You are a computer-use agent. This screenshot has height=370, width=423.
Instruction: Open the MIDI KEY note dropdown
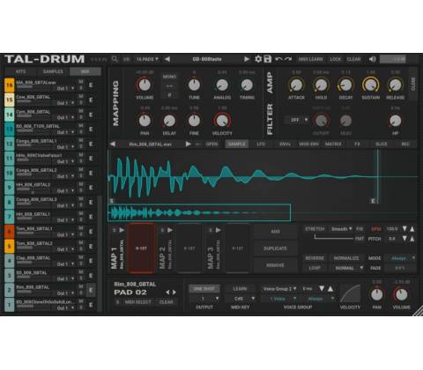[x=241, y=299]
